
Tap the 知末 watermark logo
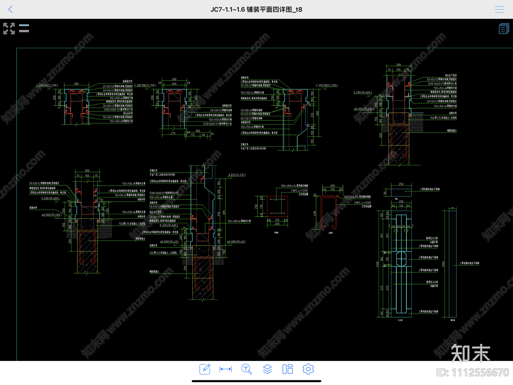470,353
